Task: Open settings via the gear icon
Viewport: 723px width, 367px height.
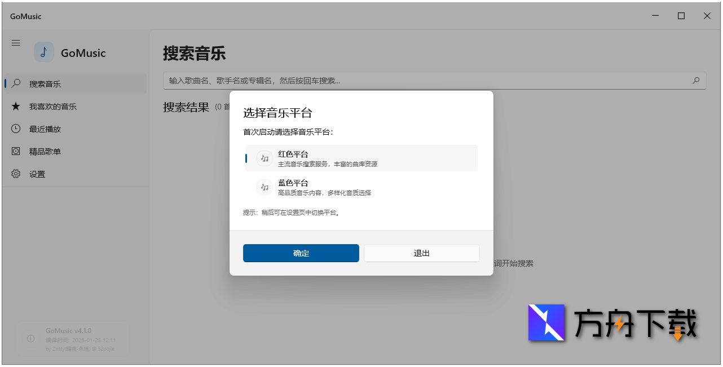Action: coord(16,174)
